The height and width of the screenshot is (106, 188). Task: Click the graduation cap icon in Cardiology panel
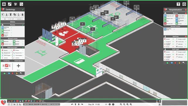click(x=21, y=73)
